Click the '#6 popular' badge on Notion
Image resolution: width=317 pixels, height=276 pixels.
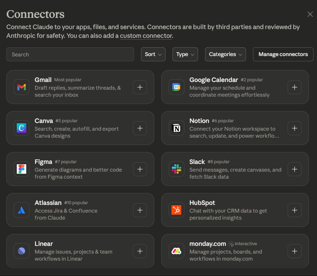(x=223, y=121)
